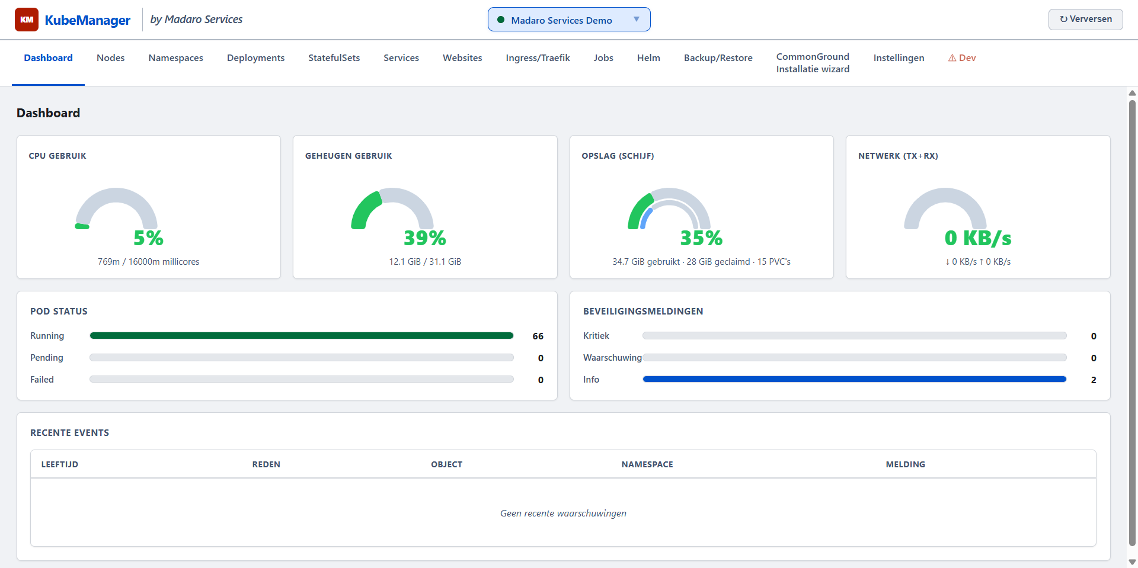Click the page scrollbar up arrow
The width and height of the screenshot is (1138, 568).
pyautogui.click(x=1132, y=93)
